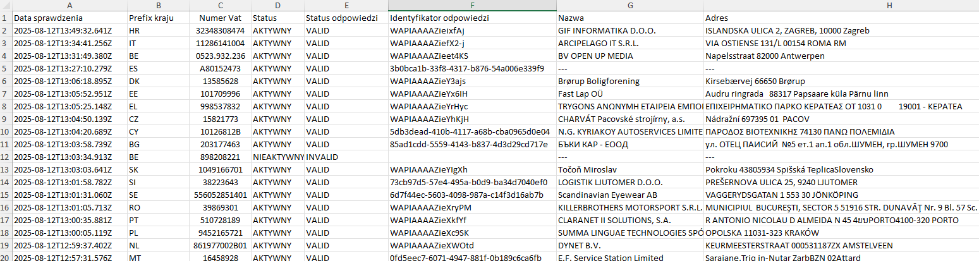
Task: Select address 'VIA OSTIENSE 131/L 00154 ROMA RM'
Action: click(841, 43)
